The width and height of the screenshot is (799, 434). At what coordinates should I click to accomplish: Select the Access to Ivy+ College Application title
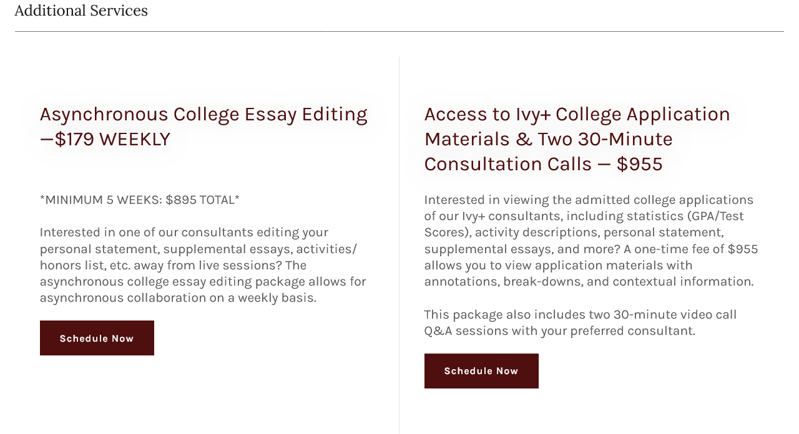click(577, 139)
